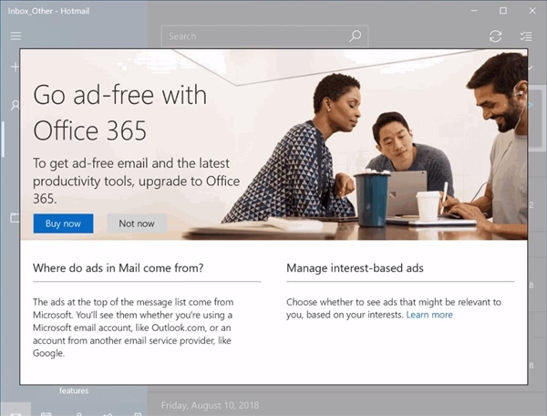The height and width of the screenshot is (416, 547).
Task: Open the hamburger navigation menu
Action: tap(15, 36)
